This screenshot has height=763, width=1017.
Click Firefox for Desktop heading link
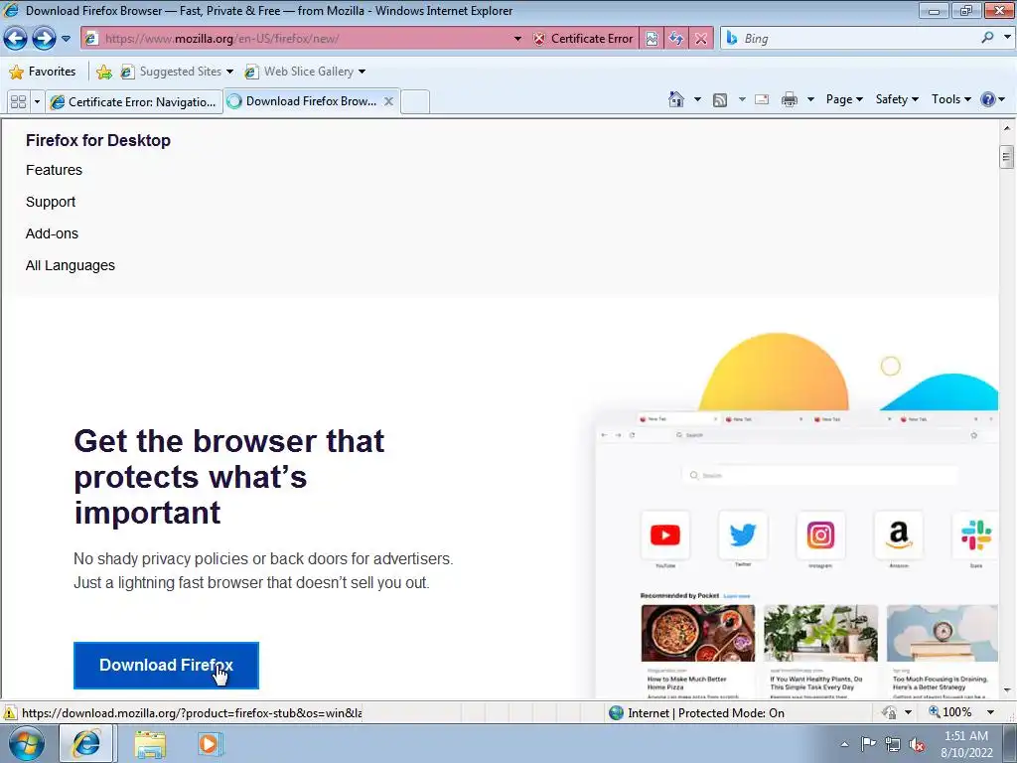tap(98, 140)
